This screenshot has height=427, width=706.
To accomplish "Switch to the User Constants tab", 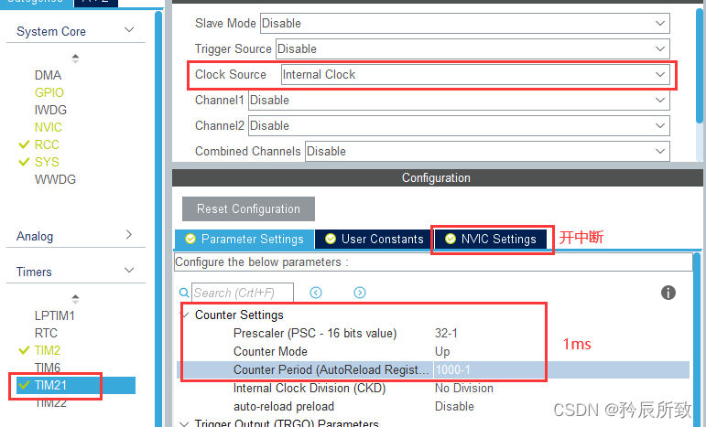I will coord(374,240).
